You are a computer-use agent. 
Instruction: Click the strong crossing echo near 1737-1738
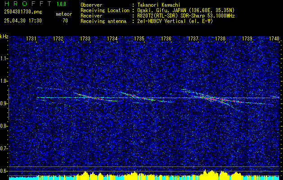coord(215,99)
